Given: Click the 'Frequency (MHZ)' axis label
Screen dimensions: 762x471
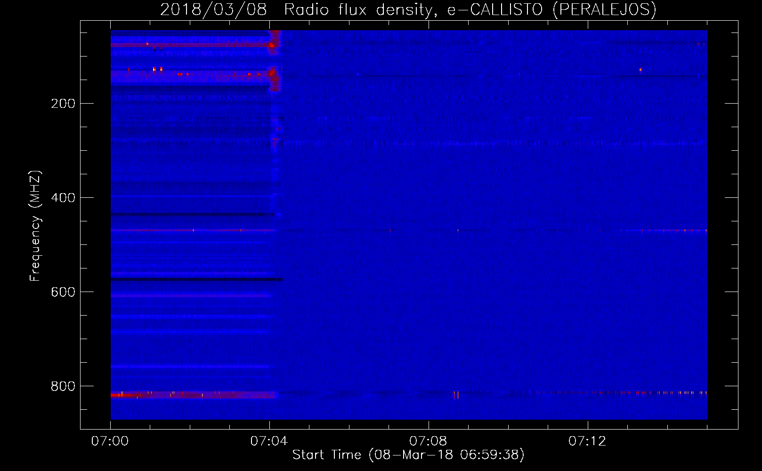Looking at the screenshot, I should [x=35, y=226].
